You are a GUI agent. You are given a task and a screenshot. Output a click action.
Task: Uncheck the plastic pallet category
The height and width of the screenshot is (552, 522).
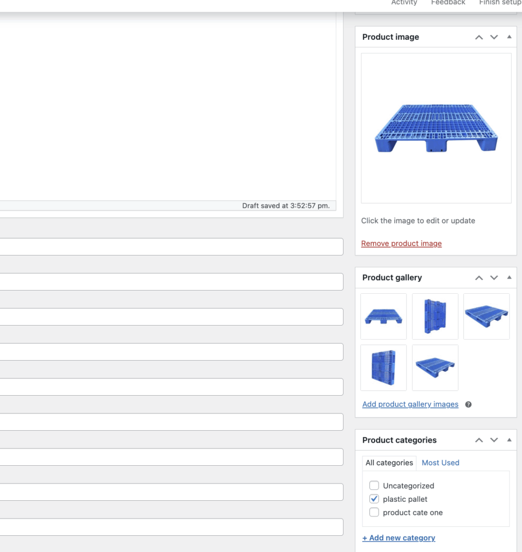374,499
